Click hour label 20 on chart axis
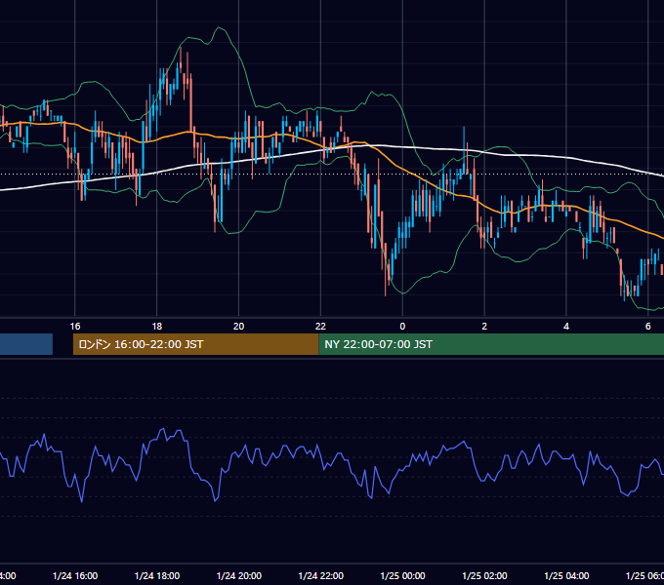The width and height of the screenshot is (664, 585). pos(239,327)
